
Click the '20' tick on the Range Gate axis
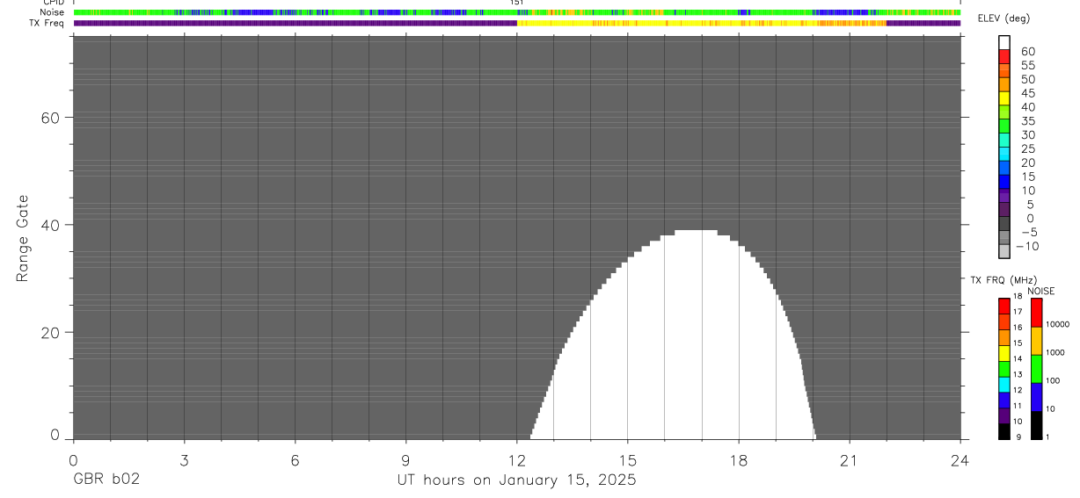pos(52,333)
